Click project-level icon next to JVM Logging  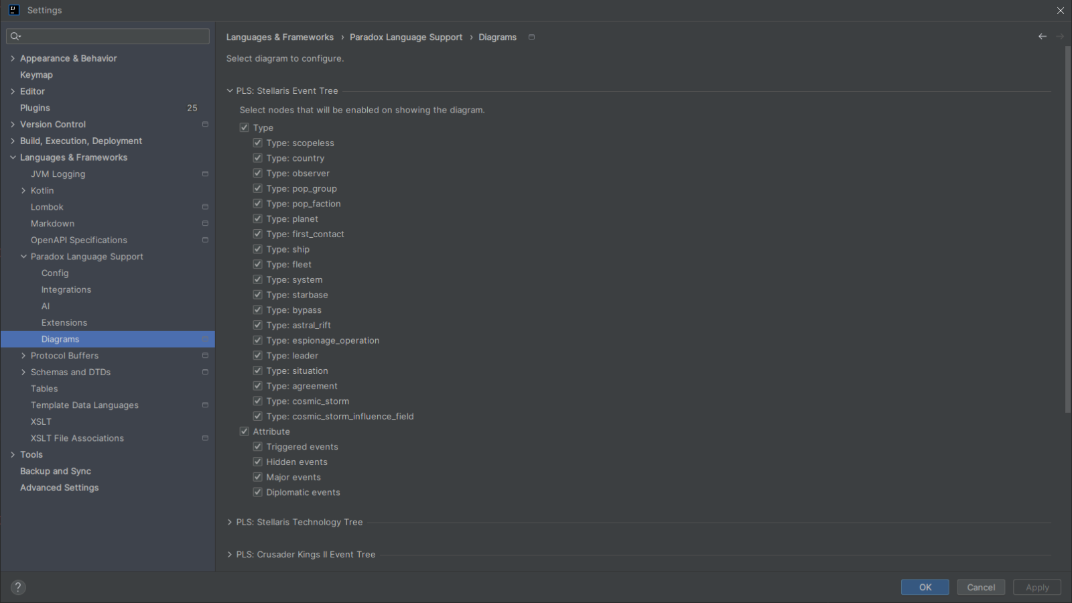pyautogui.click(x=205, y=174)
